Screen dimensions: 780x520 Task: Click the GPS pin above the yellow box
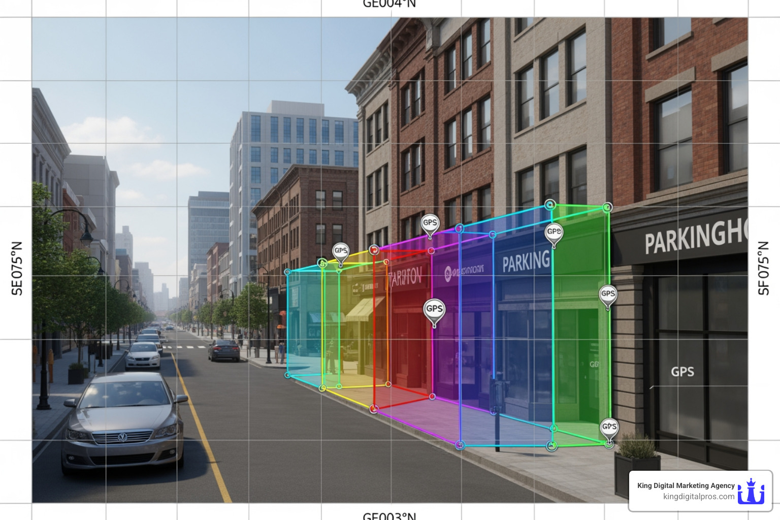click(x=341, y=250)
